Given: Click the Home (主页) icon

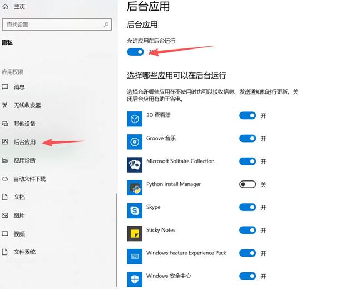Looking at the screenshot, I should tap(5, 7).
